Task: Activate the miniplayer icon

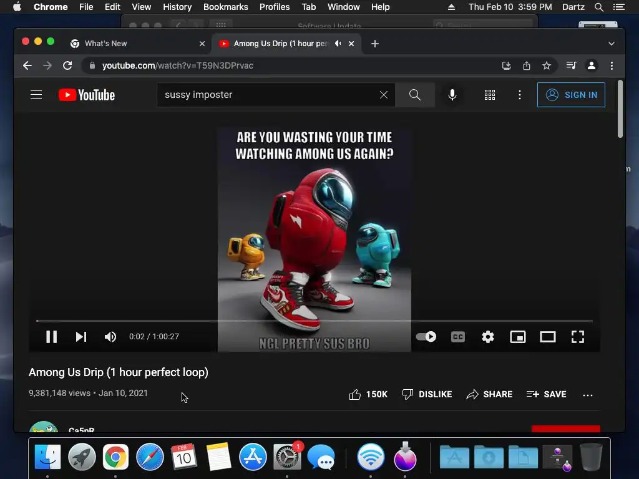Action: point(518,337)
